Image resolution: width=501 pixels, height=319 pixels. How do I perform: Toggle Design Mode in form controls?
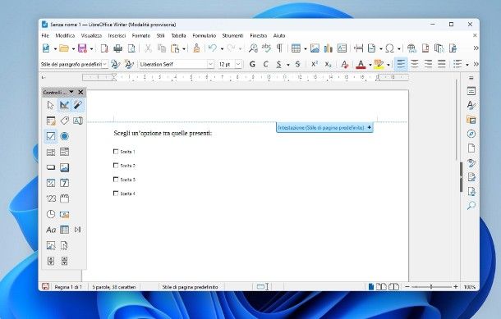tap(64, 105)
